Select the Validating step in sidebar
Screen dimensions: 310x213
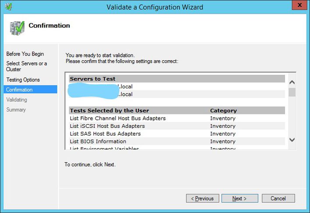17,99
